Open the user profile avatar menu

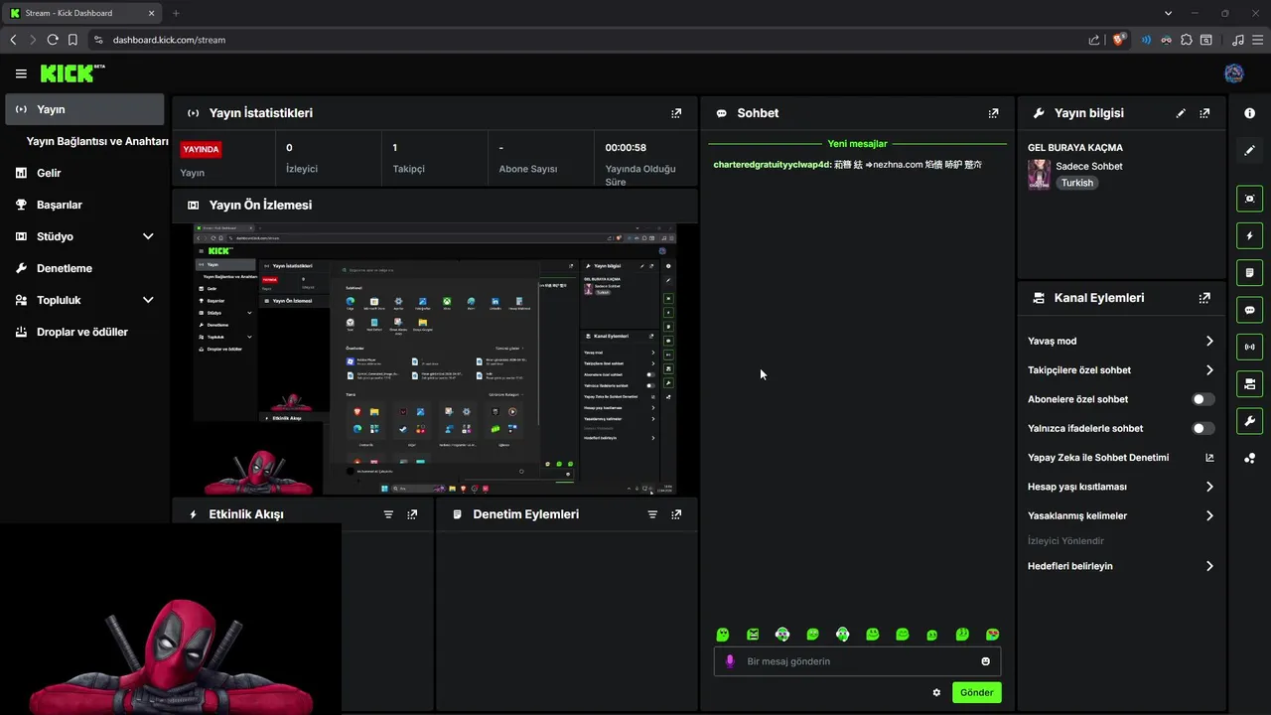[1234, 73]
